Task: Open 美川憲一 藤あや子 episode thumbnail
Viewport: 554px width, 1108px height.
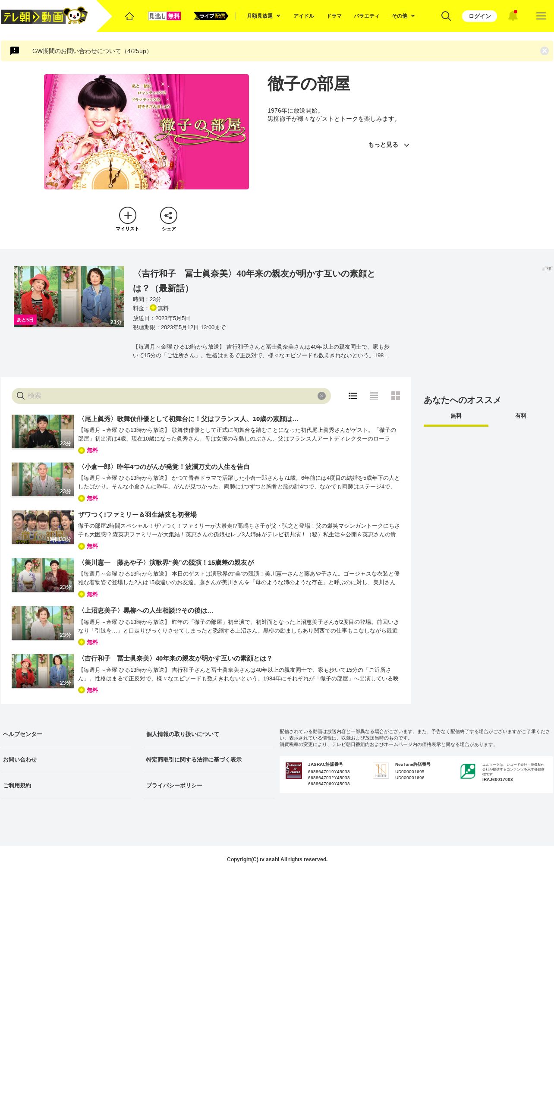Action: click(43, 575)
